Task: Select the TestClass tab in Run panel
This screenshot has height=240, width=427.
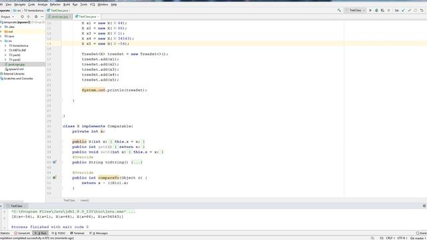Action: (x=16, y=206)
